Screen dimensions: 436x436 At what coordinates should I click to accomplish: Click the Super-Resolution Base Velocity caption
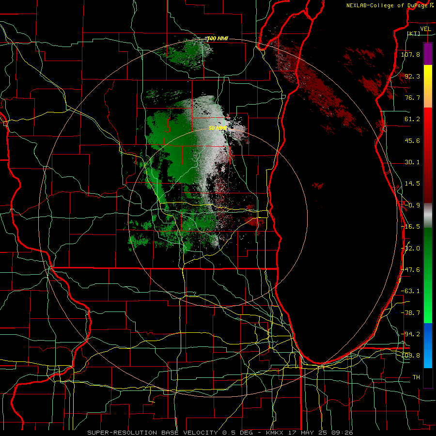pyautogui.click(x=220, y=433)
